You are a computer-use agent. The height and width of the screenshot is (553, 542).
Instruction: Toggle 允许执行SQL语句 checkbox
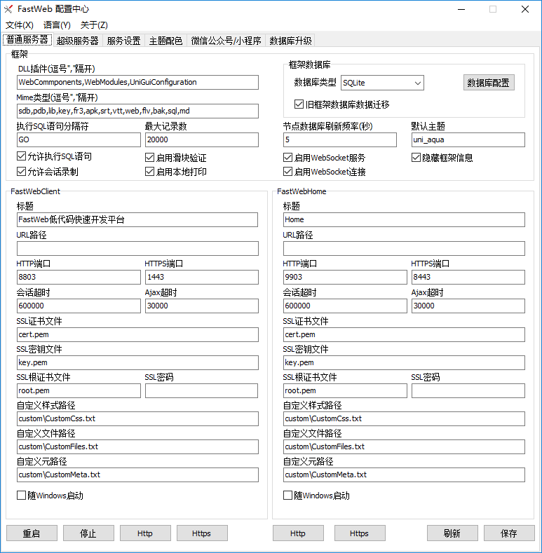tap(22, 157)
